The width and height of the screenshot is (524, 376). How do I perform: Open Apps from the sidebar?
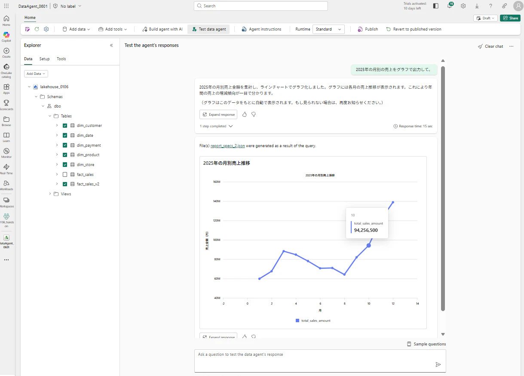(x=6, y=89)
